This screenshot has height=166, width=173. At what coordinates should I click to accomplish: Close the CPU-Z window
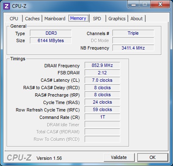[160, 4]
